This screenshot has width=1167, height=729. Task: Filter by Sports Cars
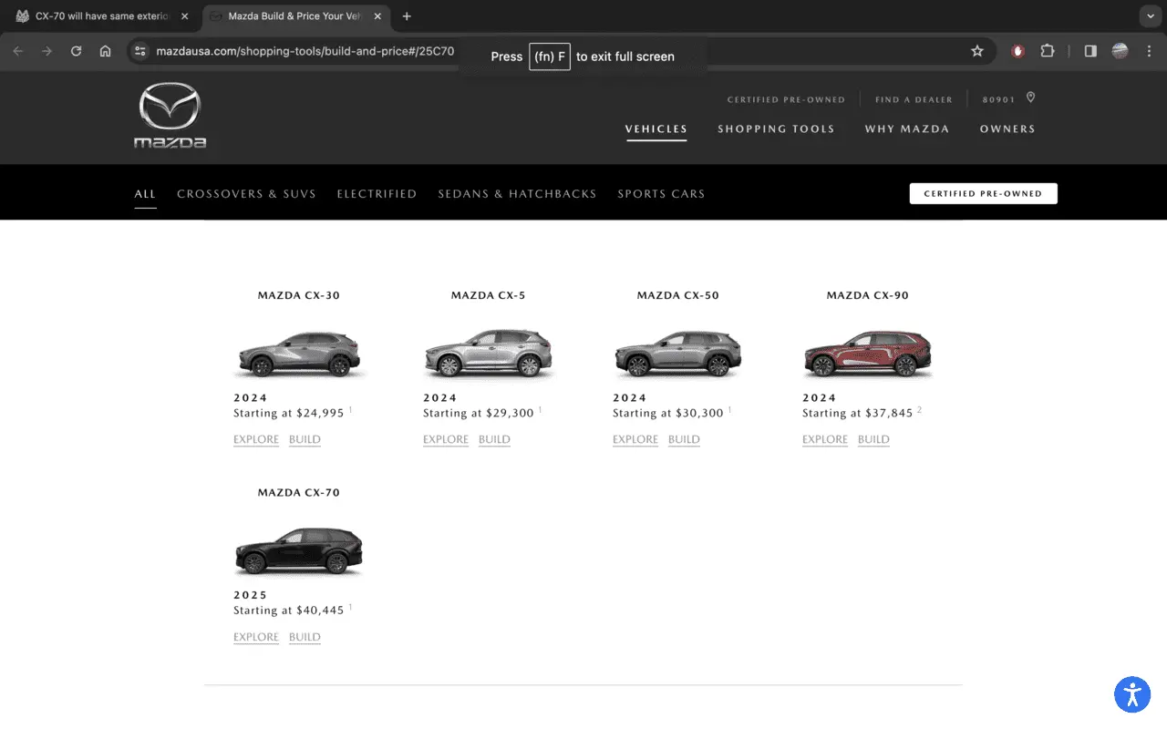661,194
